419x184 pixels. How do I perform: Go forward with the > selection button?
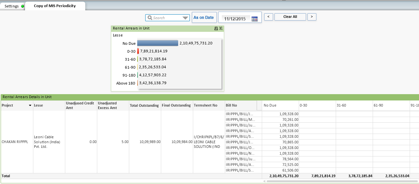tap(311, 17)
